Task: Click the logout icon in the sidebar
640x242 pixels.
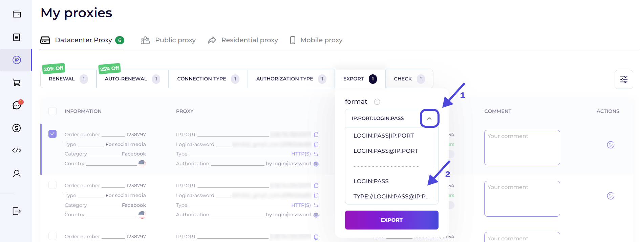Action: [17, 211]
